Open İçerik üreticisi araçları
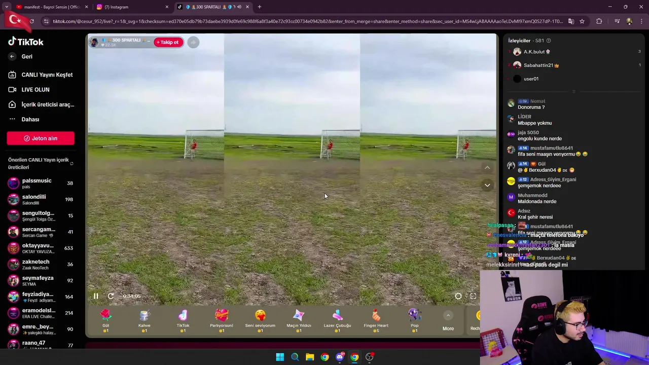Image resolution: width=649 pixels, height=365 pixels. coord(41,104)
